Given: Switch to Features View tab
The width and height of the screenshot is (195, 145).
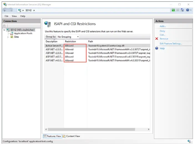Looking at the screenshot, I should [52, 136].
